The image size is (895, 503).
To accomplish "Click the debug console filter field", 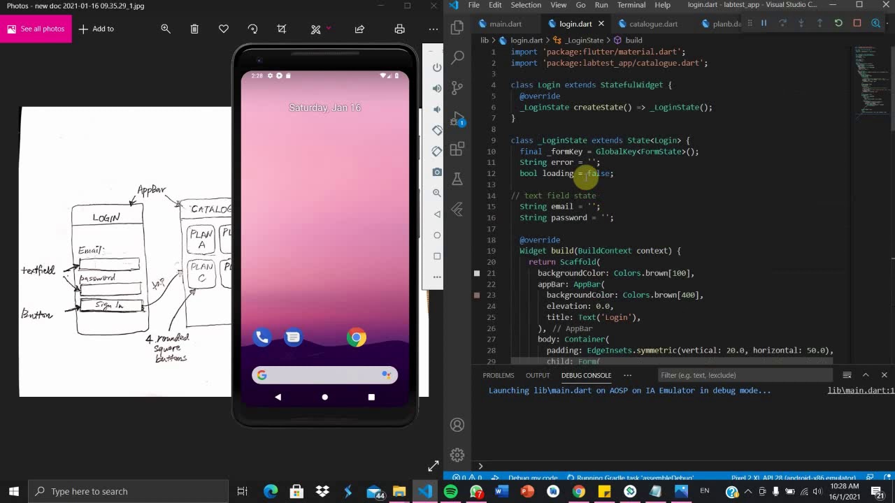I will coord(745,375).
